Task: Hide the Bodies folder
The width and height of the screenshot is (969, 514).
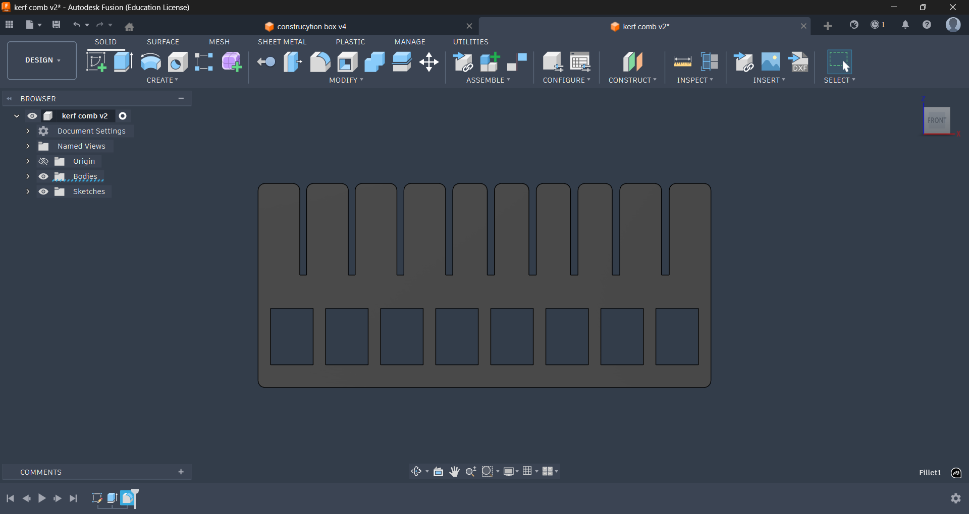Action: pos(43,176)
